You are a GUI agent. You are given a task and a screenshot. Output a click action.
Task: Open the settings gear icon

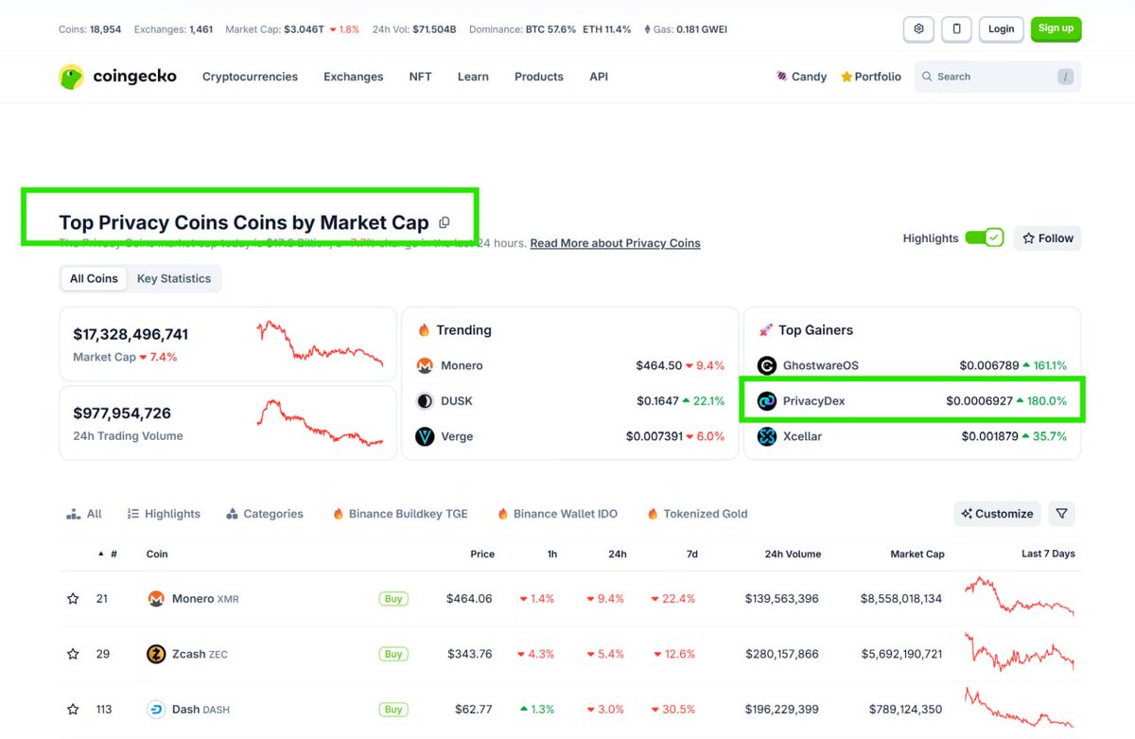click(x=917, y=28)
